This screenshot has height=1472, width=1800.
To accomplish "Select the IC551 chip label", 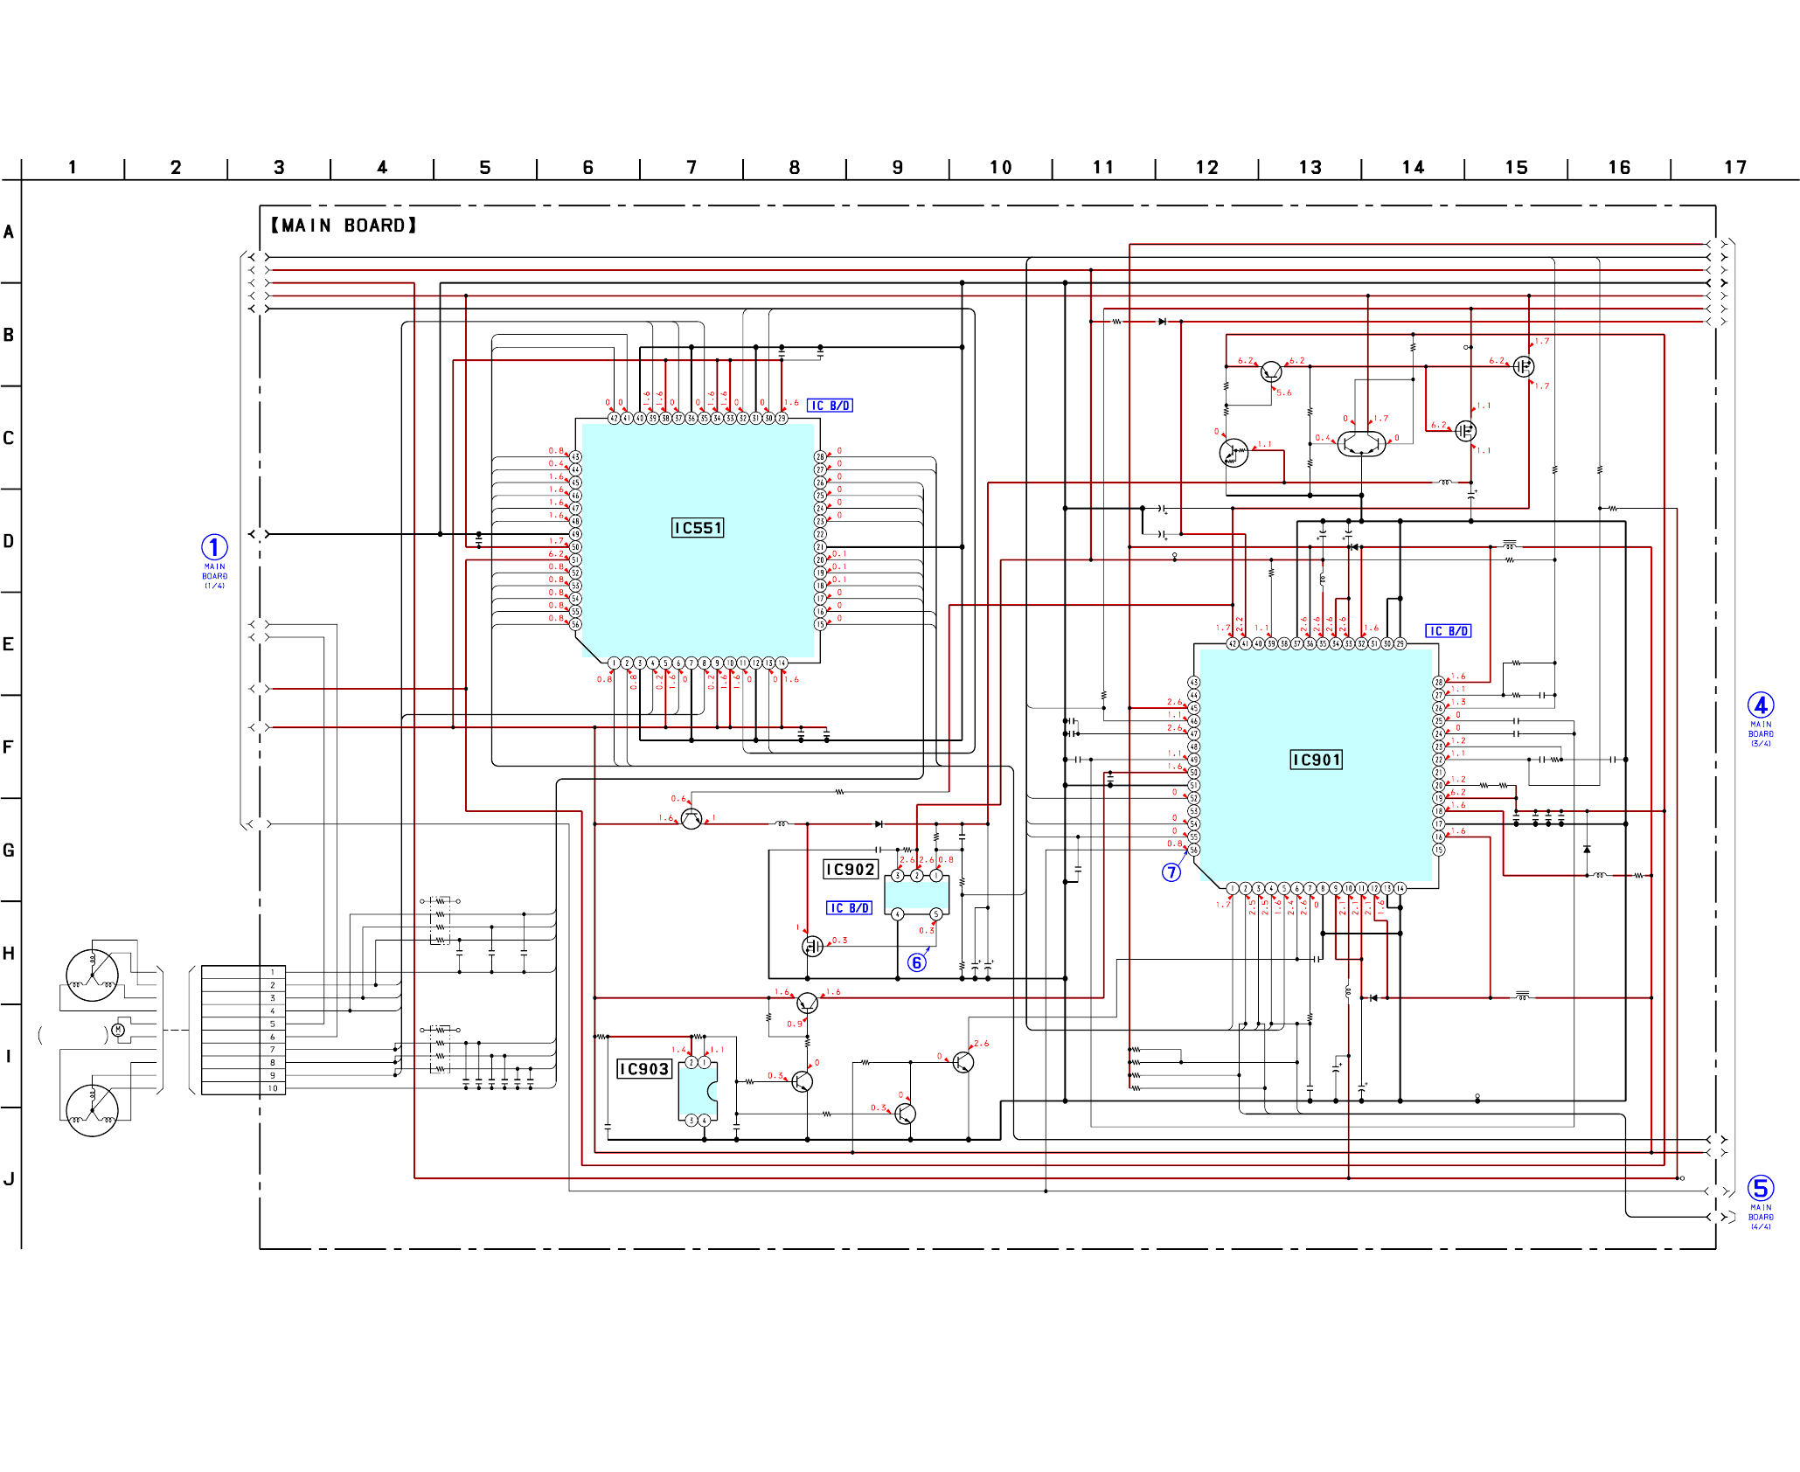I will [x=697, y=528].
